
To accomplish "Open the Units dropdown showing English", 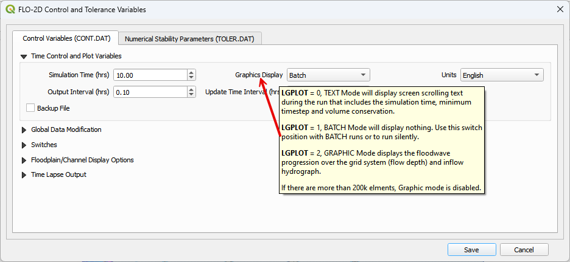I will (x=501, y=75).
